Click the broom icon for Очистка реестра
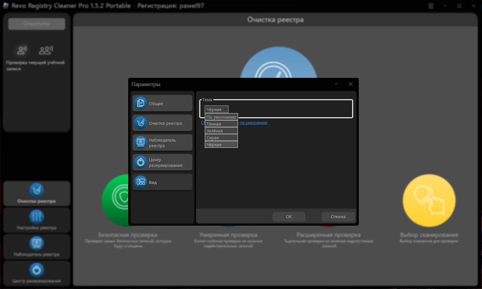 [x=141, y=123]
